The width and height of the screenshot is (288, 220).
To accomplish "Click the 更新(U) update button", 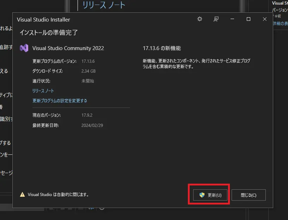I will [x=210, y=195].
